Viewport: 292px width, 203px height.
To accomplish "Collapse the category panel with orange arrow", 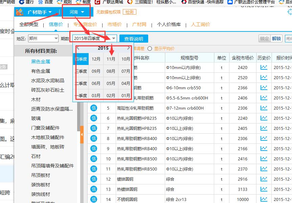I will (x=82, y=134).
